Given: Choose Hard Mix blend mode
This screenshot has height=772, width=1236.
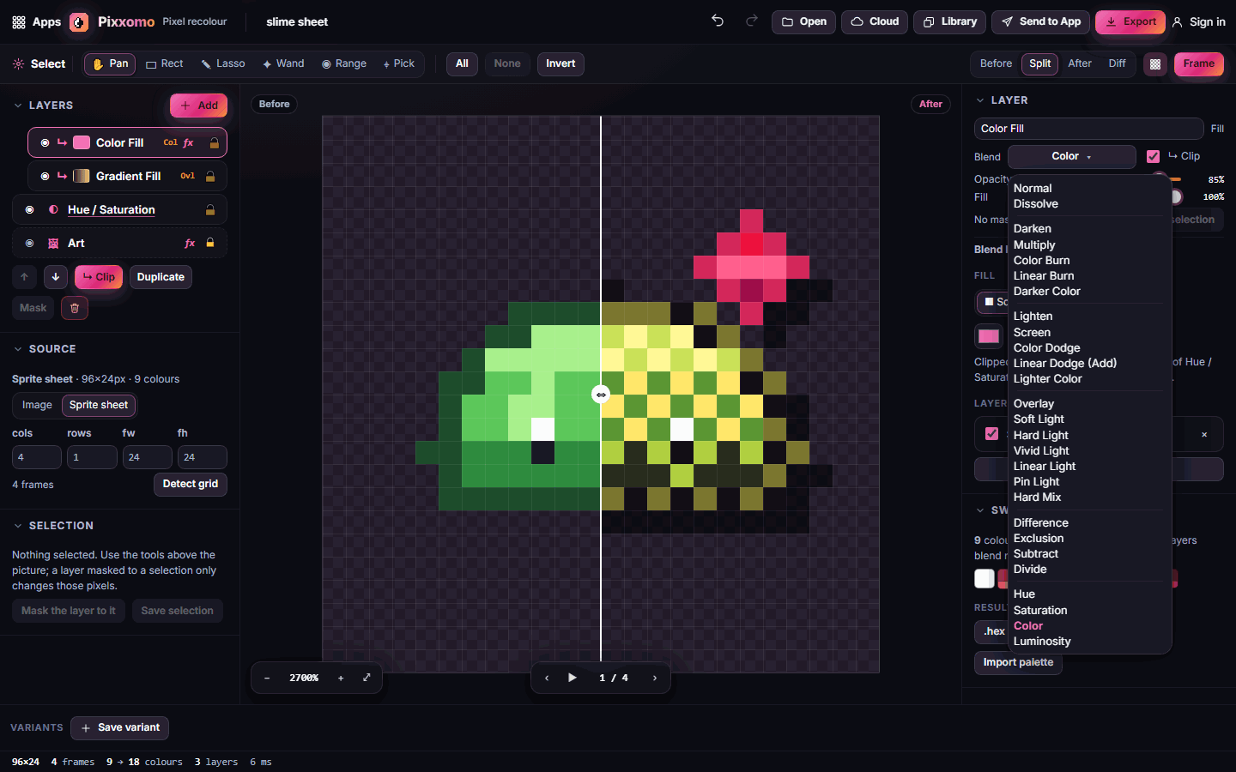Looking at the screenshot, I should (x=1037, y=497).
